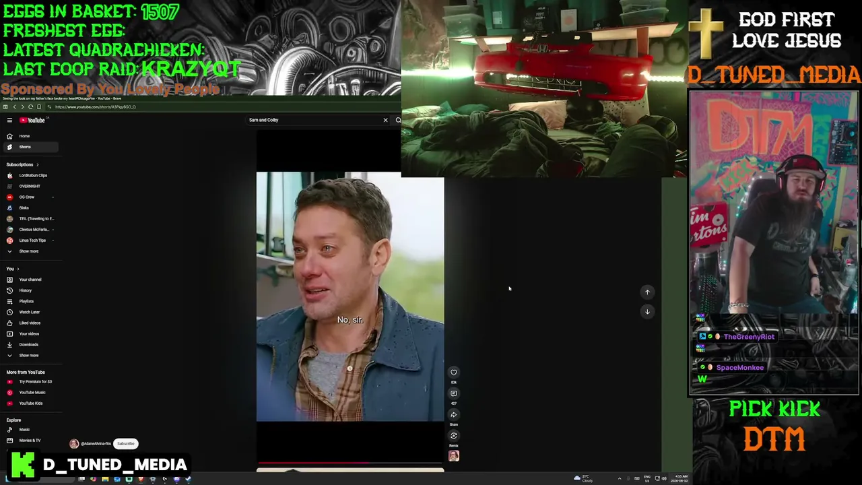Open YouTube Music

pos(30,392)
